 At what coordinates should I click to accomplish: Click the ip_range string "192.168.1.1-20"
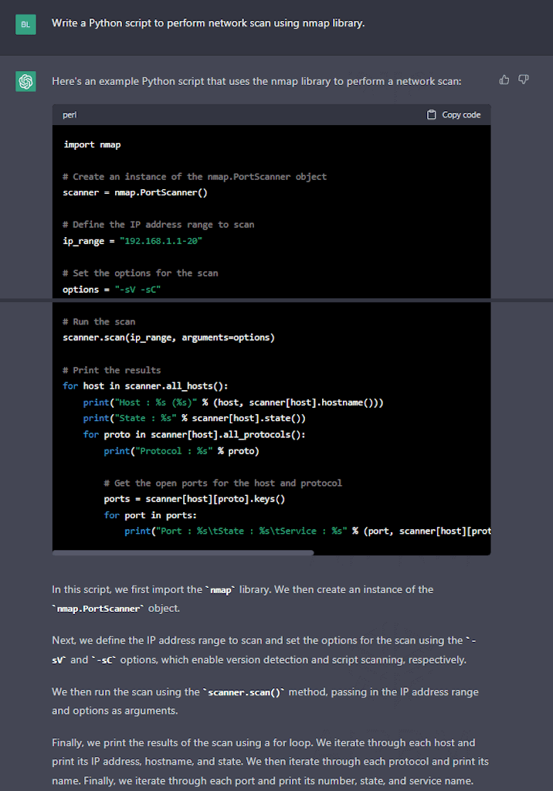(161, 241)
